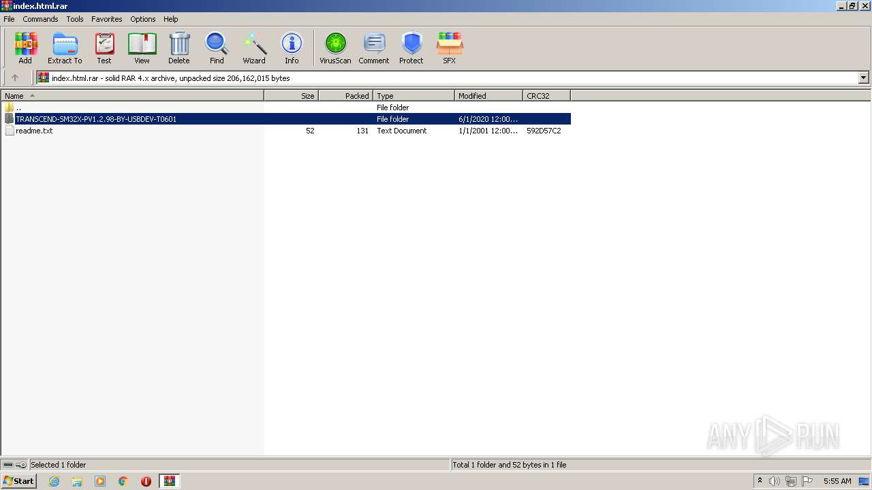
Task: Click the volume speaker tray icon
Action: point(775,481)
